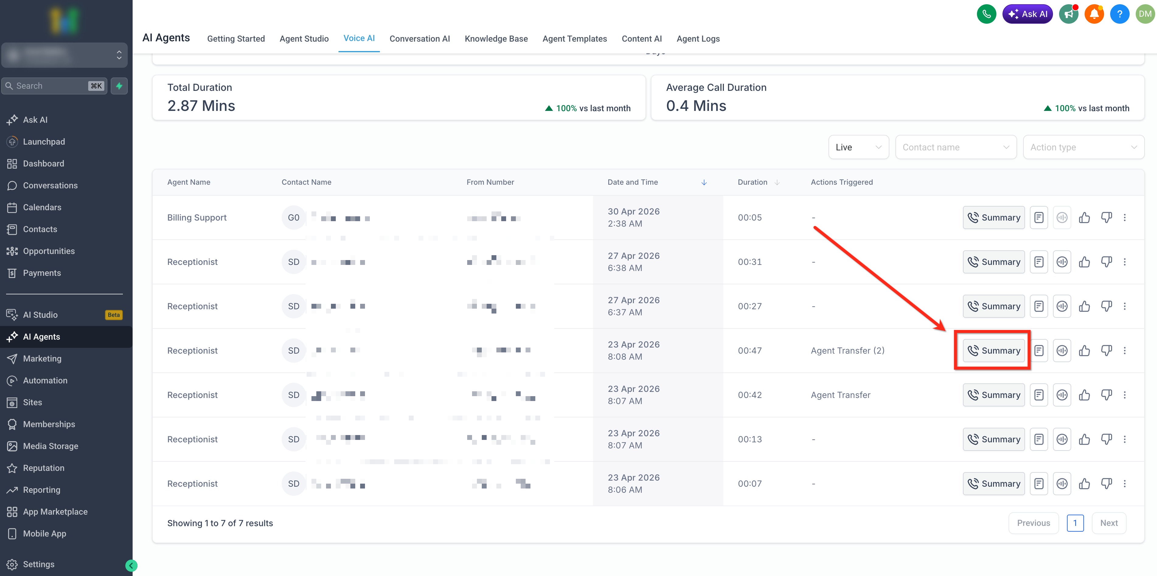This screenshot has width=1157, height=576.
Task: Expand the Contact name dropdown
Action: pos(956,147)
